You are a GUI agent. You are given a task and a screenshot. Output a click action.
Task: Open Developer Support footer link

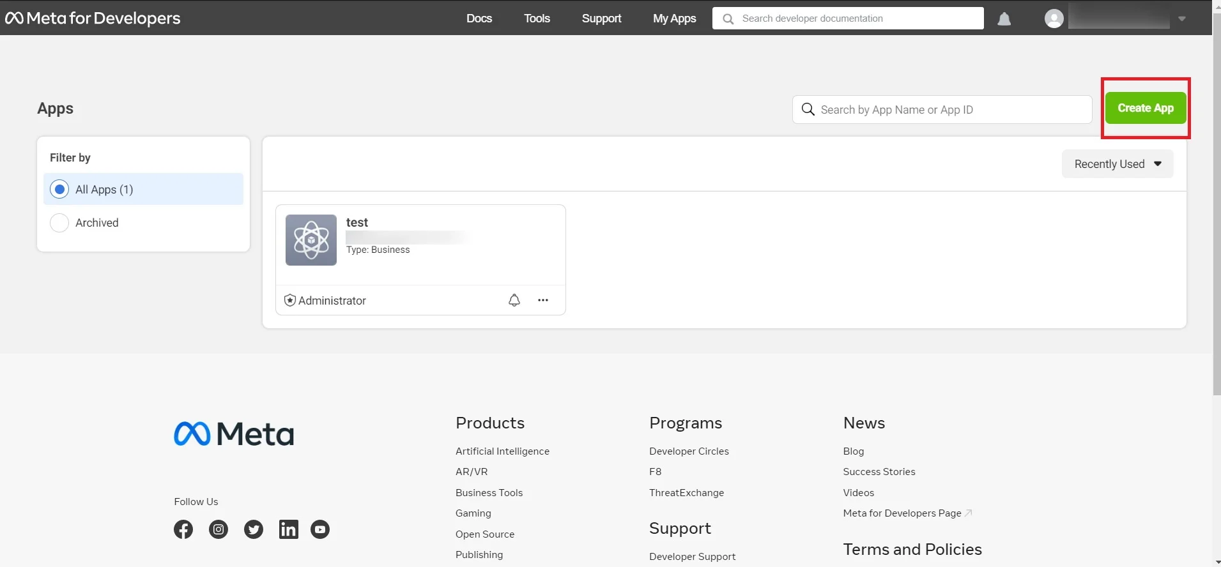click(693, 556)
